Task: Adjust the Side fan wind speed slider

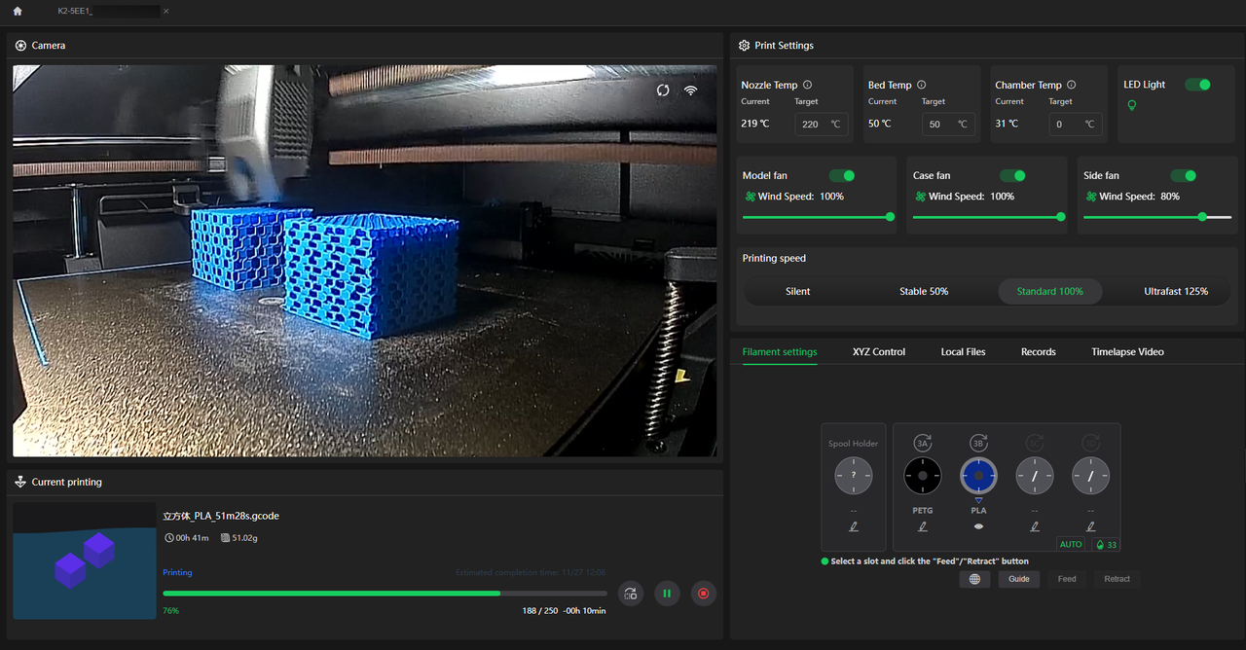Action: (x=1202, y=217)
